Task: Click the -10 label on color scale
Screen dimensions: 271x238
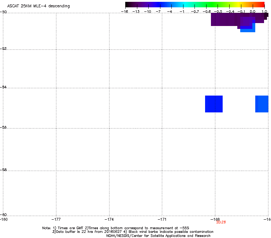Action: click(148, 12)
